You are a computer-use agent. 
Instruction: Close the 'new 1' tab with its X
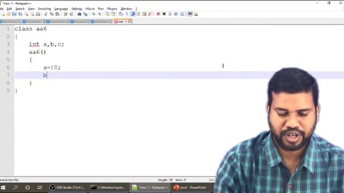(x=130, y=21)
